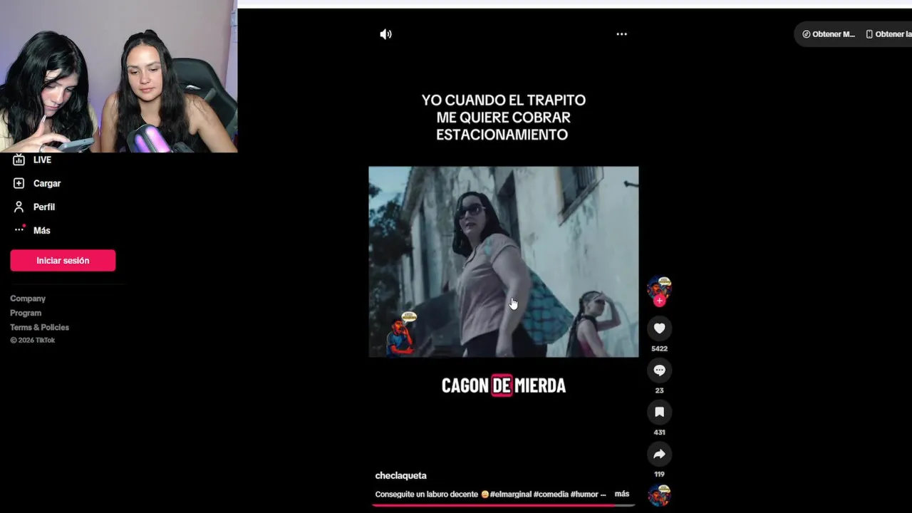Viewport: 912px width, 513px height.
Task: Mute the video with the speaker icon
Action: (385, 34)
